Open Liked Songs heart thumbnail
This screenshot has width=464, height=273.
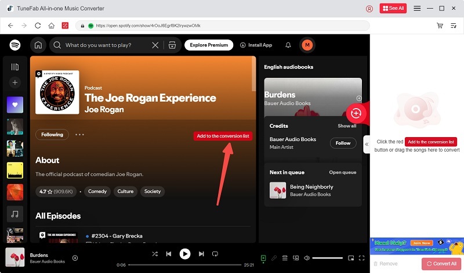click(x=15, y=105)
